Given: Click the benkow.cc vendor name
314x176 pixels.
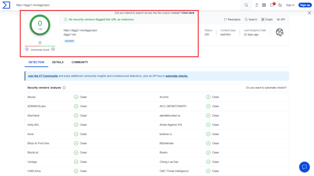Looking at the screenshot, I should pyautogui.click(x=166, y=134).
